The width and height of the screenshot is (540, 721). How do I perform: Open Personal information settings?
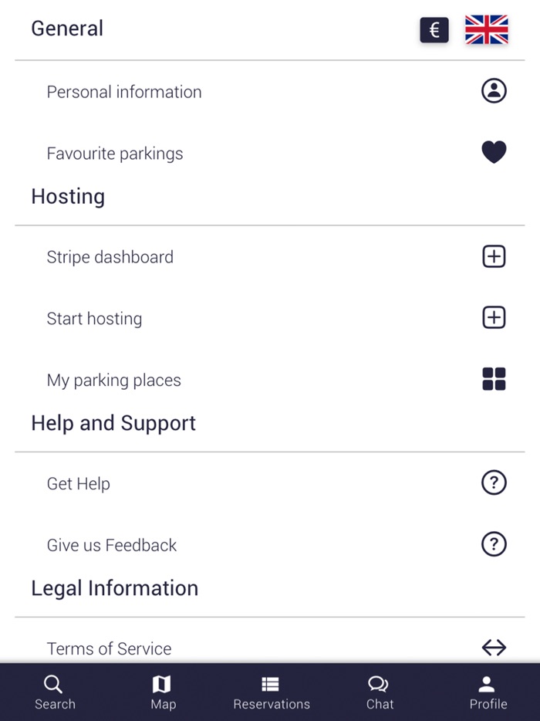coord(124,92)
